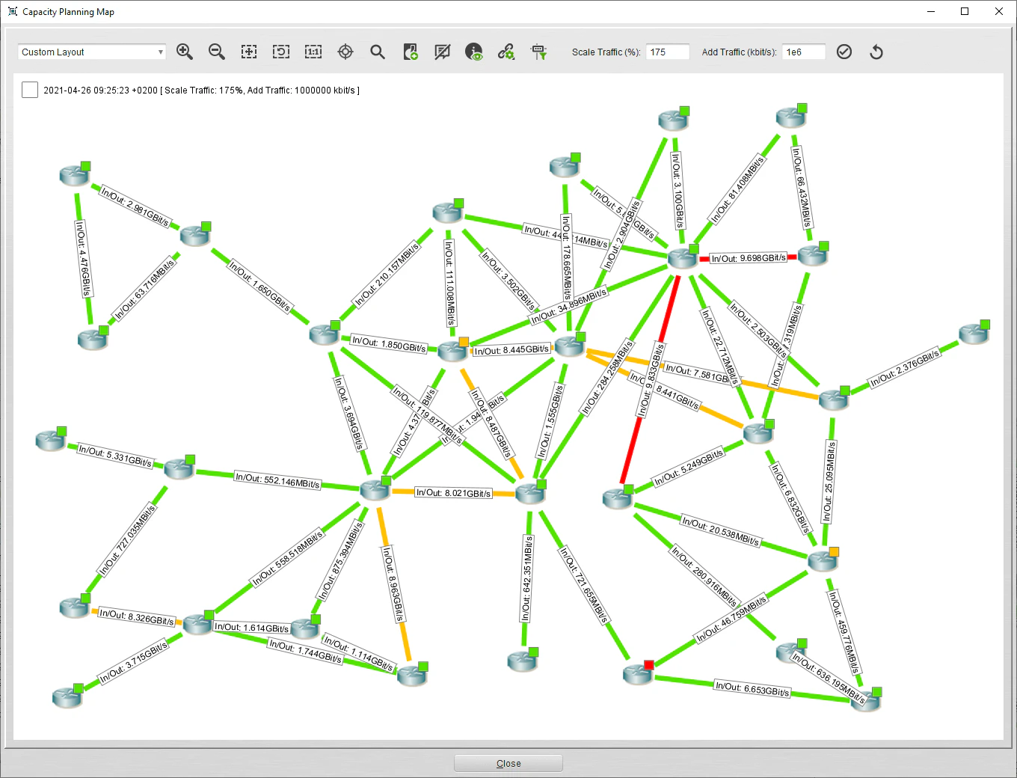
Task: Edit the Add Traffic kbit/s field
Action: (802, 52)
